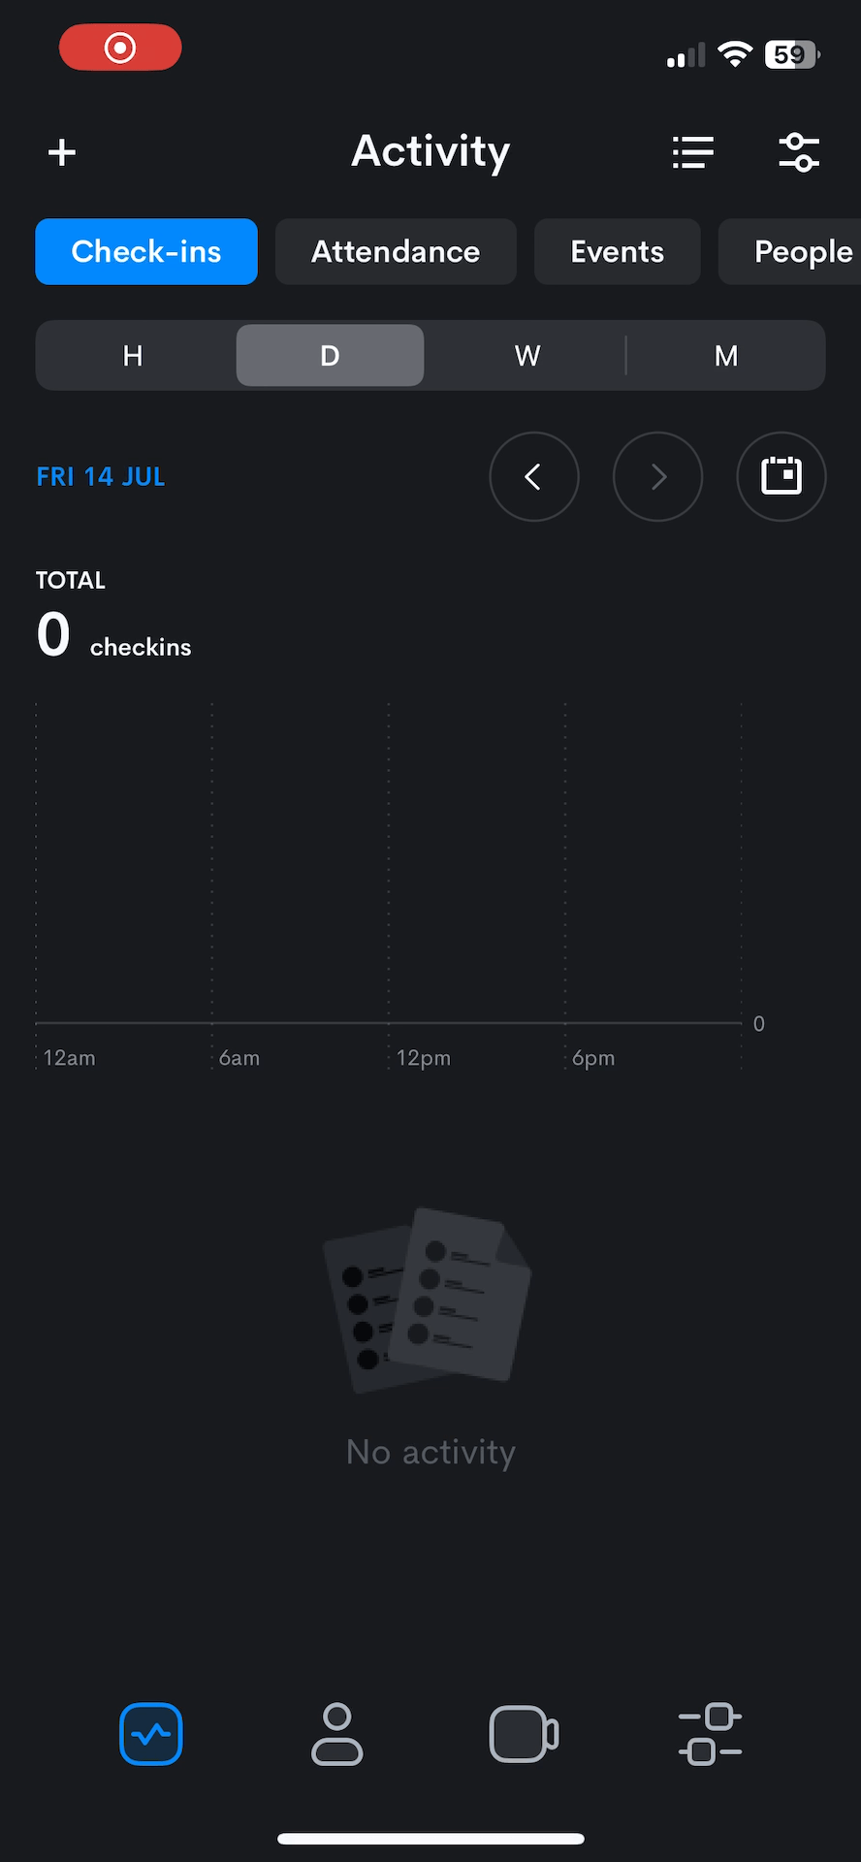861x1862 pixels.
Task: Open the camera devices icon in bottom bar
Action: tap(524, 1734)
